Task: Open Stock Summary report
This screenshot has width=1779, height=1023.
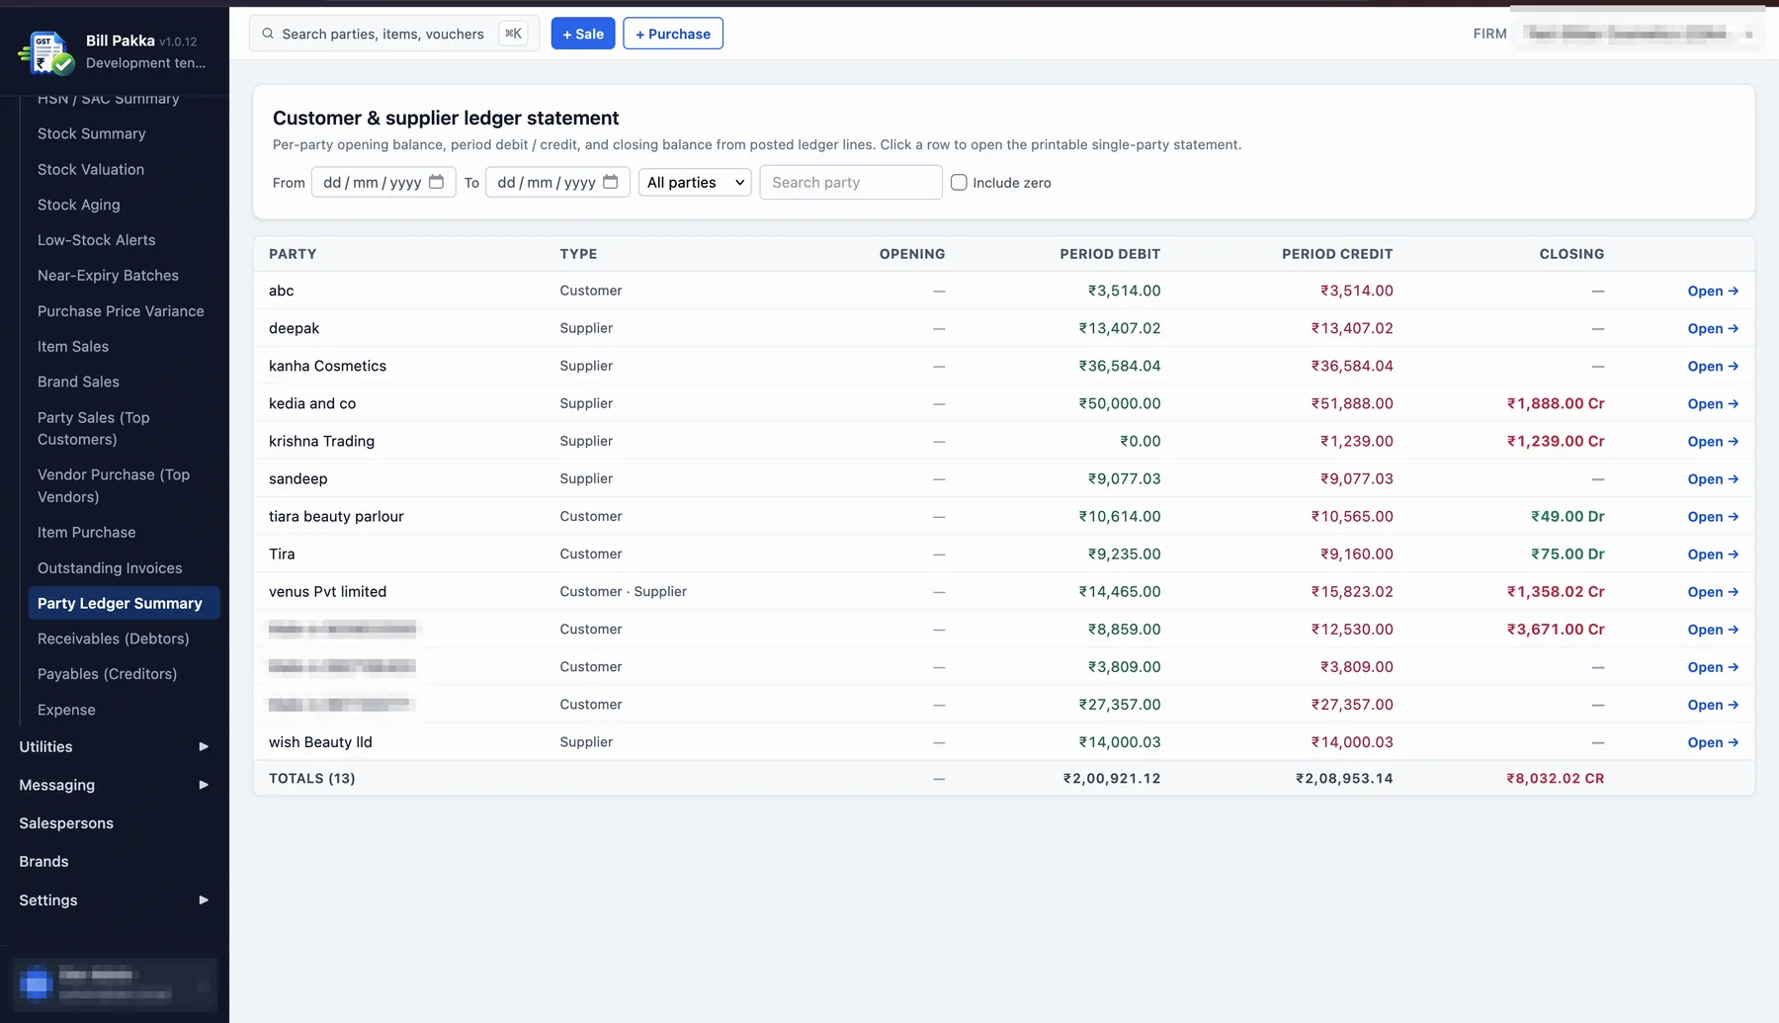Action: point(92,133)
